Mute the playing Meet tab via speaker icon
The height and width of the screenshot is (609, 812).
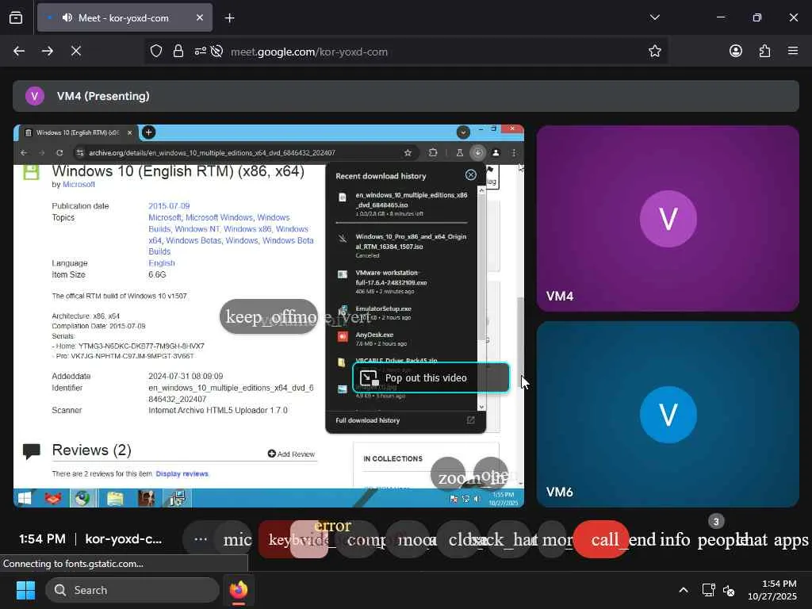67,17
